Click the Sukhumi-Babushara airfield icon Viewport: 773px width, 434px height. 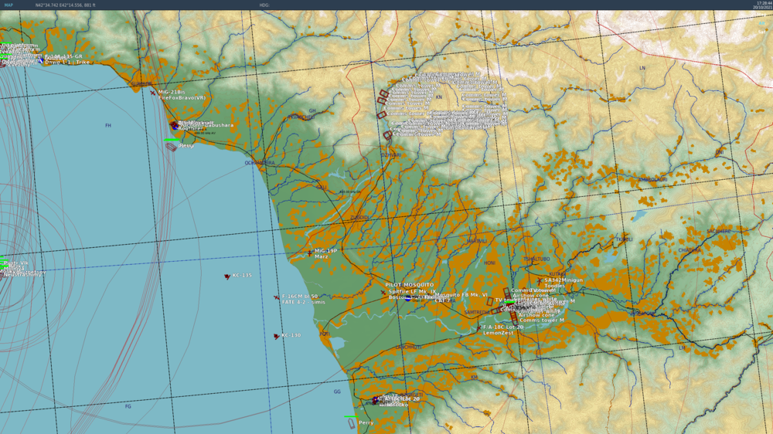point(173,126)
